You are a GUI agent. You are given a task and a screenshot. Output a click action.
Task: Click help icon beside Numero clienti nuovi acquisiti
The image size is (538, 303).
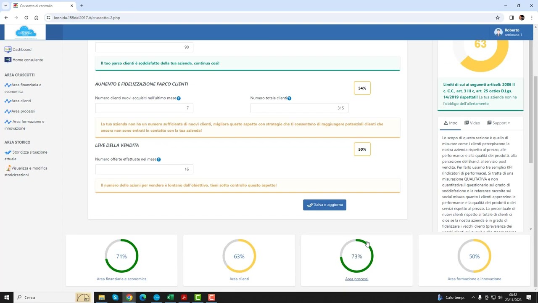(179, 98)
